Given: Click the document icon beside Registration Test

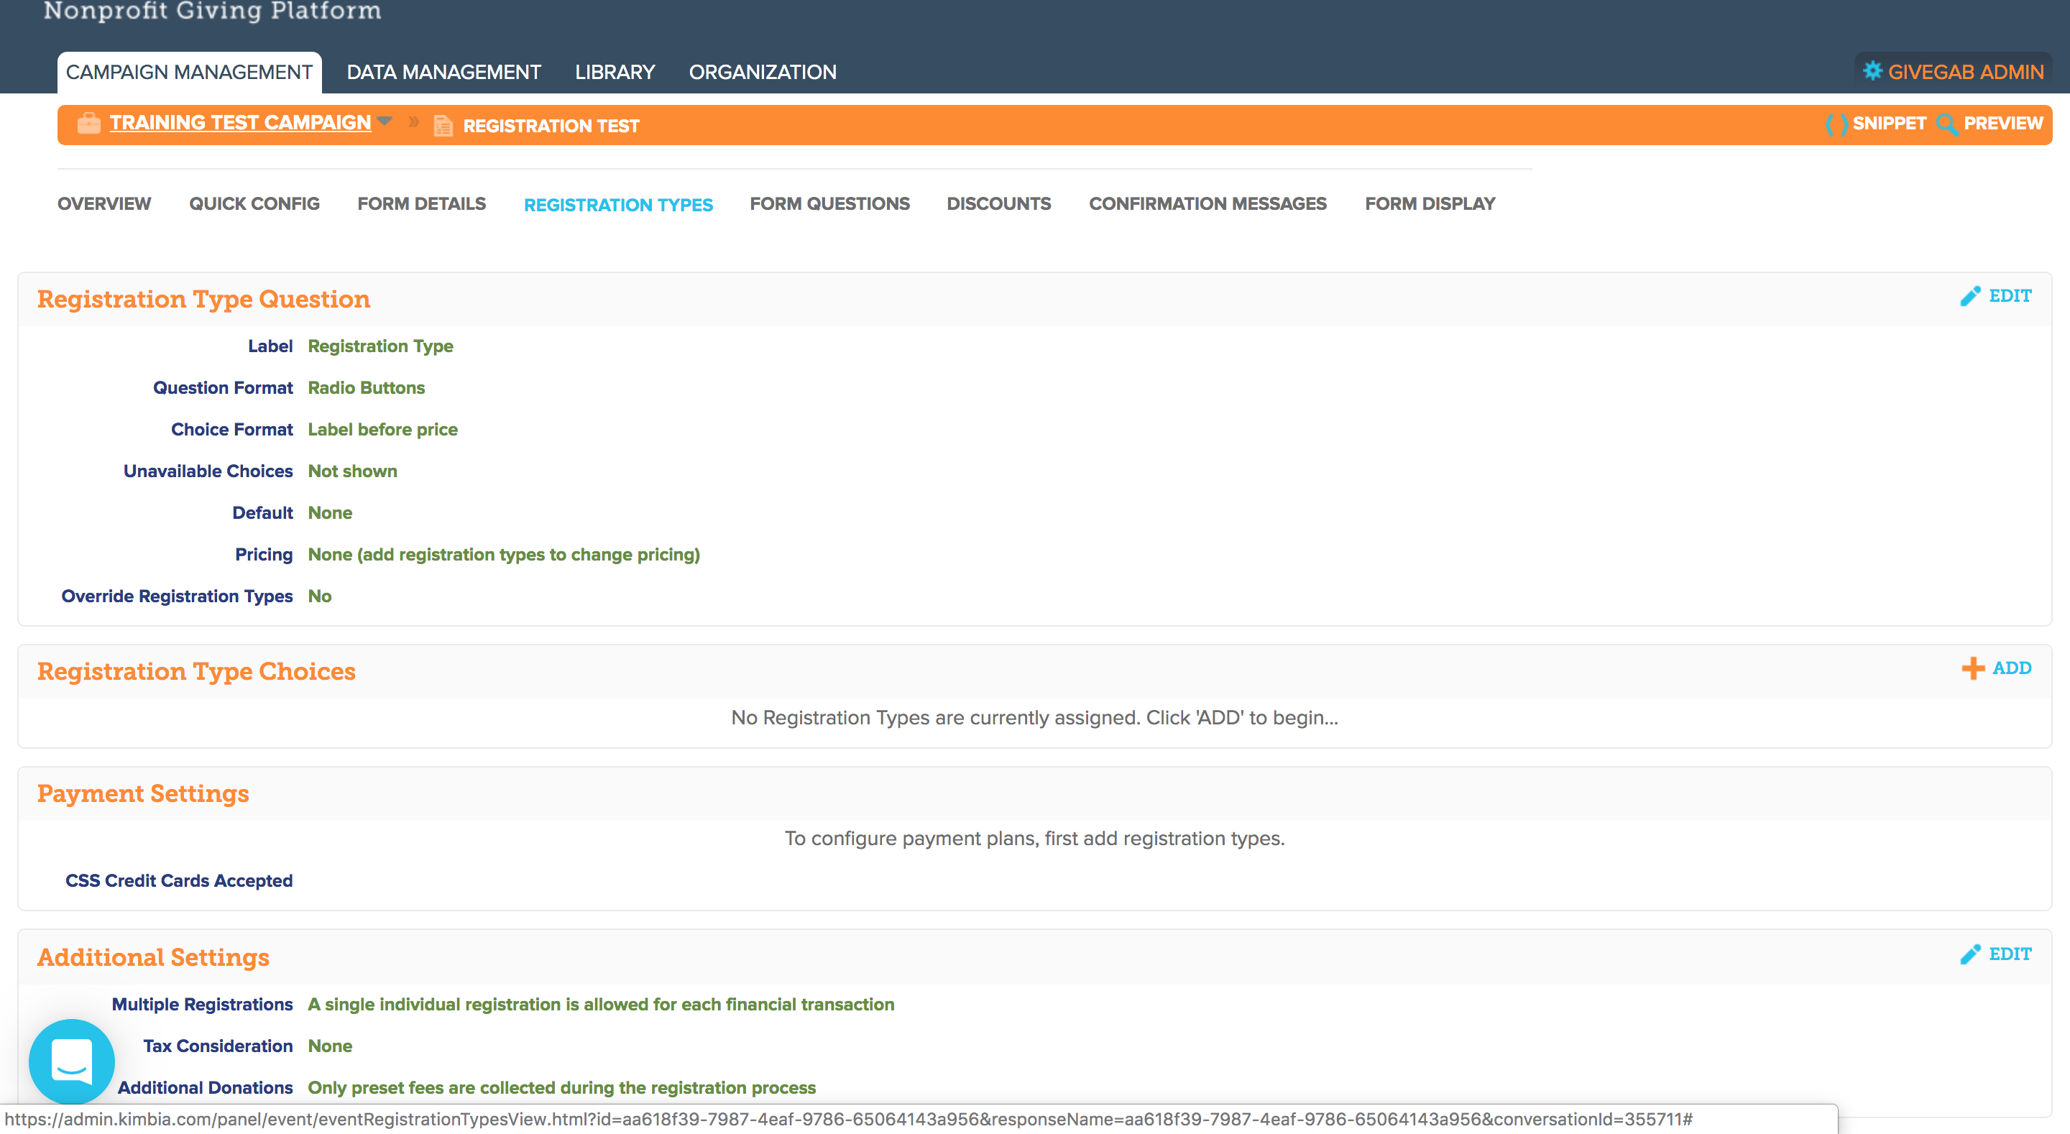Looking at the screenshot, I should [443, 126].
